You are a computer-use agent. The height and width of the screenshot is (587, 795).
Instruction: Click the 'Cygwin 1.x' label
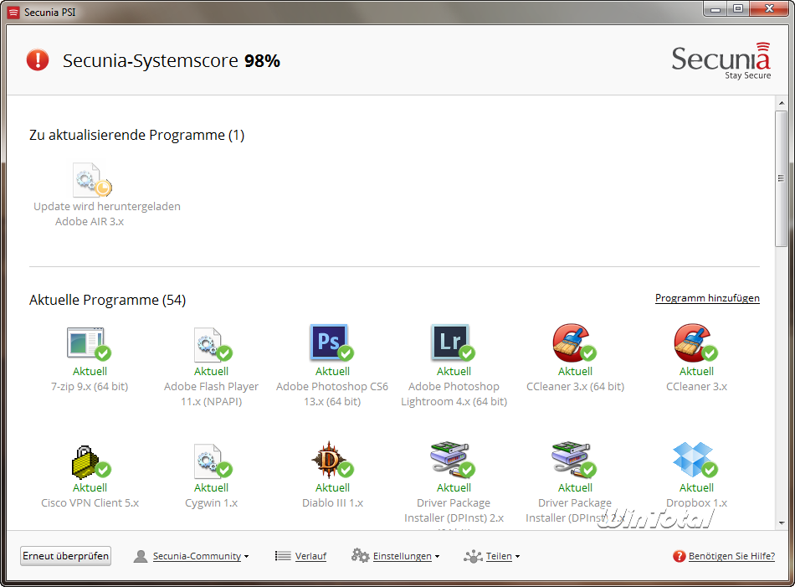click(212, 502)
